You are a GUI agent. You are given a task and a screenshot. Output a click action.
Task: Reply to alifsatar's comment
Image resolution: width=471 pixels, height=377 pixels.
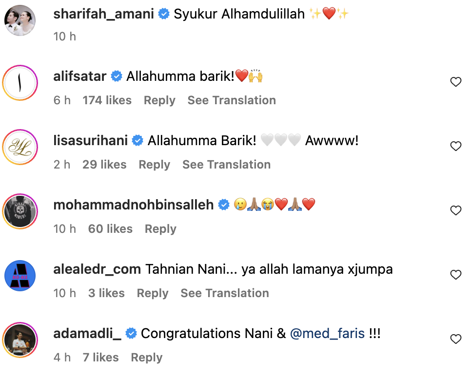(159, 100)
